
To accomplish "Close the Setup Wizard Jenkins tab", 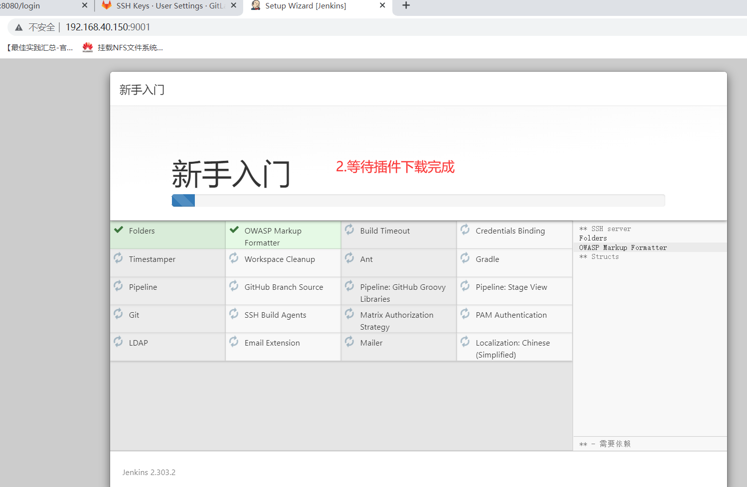I will point(382,5).
